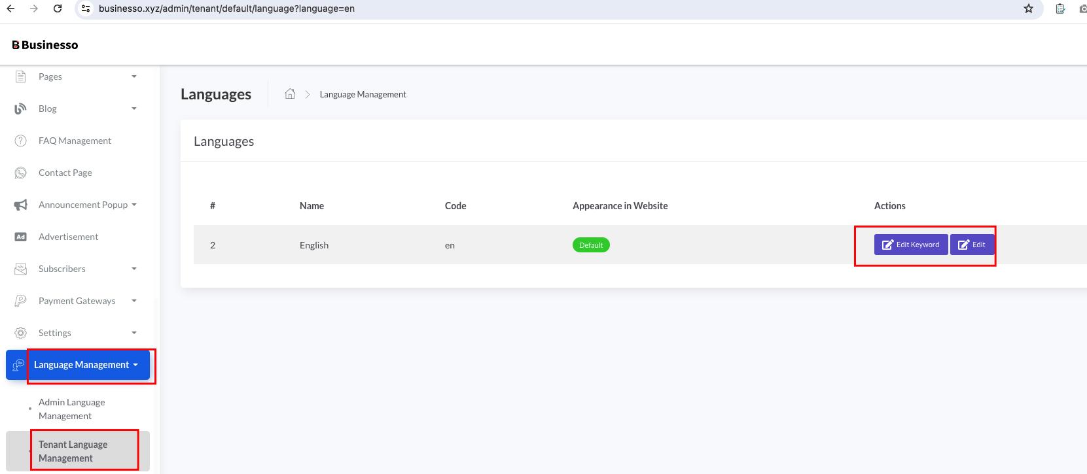
Task: Click the Announcement megaphone icon
Action: (x=21, y=205)
